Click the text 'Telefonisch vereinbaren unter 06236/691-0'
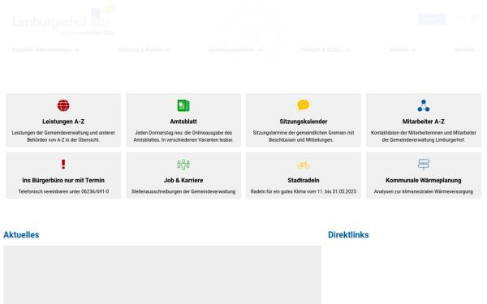This screenshot has height=304, width=487. tap(63, 191)
